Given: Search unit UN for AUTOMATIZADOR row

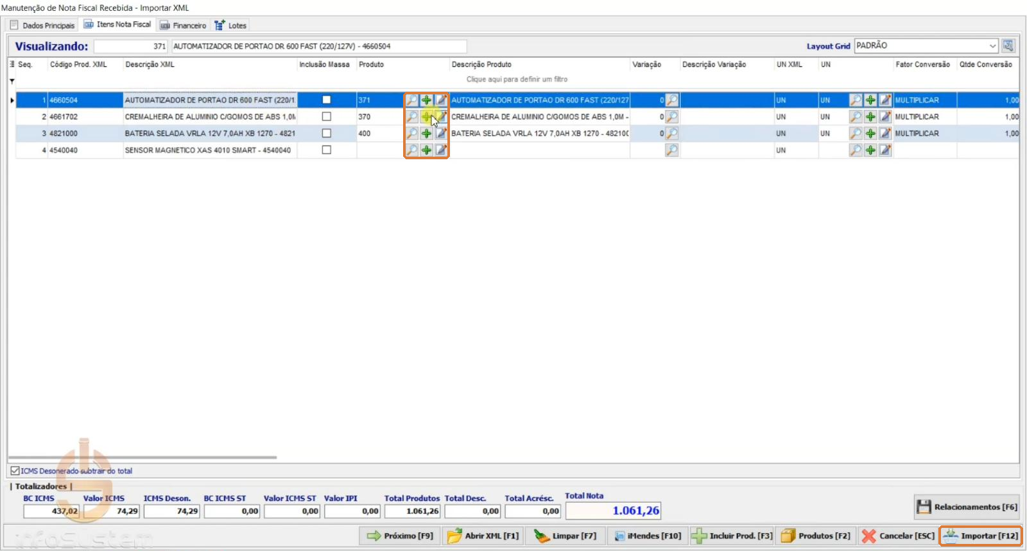Looking at the screenshot, I should [856, 100].
